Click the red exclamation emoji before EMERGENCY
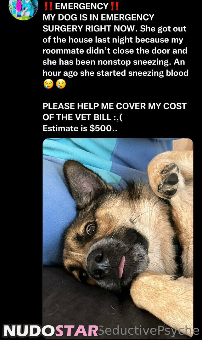 [48, 6]
